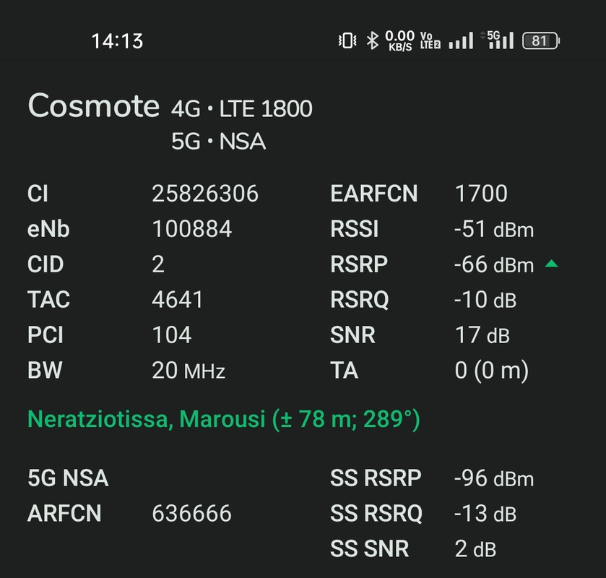Select the Cosmote operator name
Screen dimensions: 606x578
[x=93, y=105]
